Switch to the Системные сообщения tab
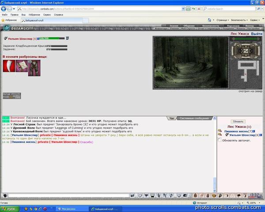Image resolution: width=265 pixels, height=212 pixels. 194,118
